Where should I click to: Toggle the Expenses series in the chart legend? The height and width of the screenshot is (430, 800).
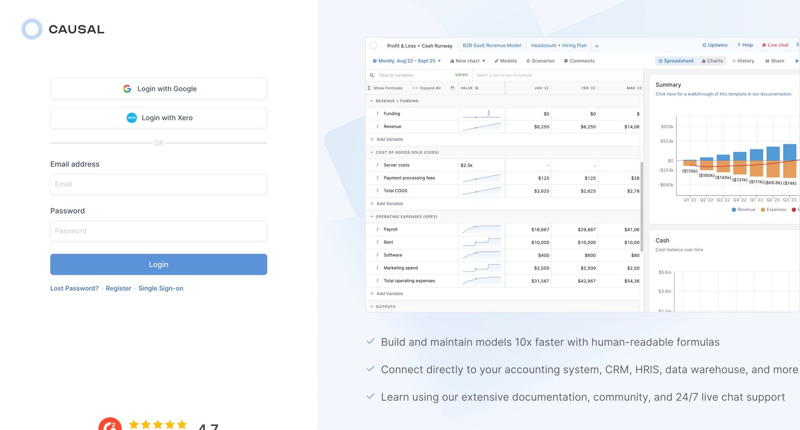pyautogui.click(x=774, y=210)
